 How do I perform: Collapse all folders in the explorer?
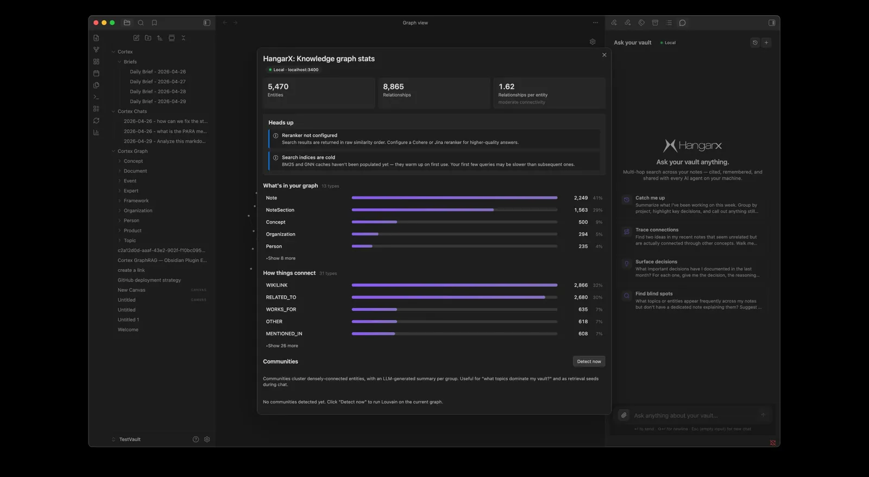tap(184, 38)
